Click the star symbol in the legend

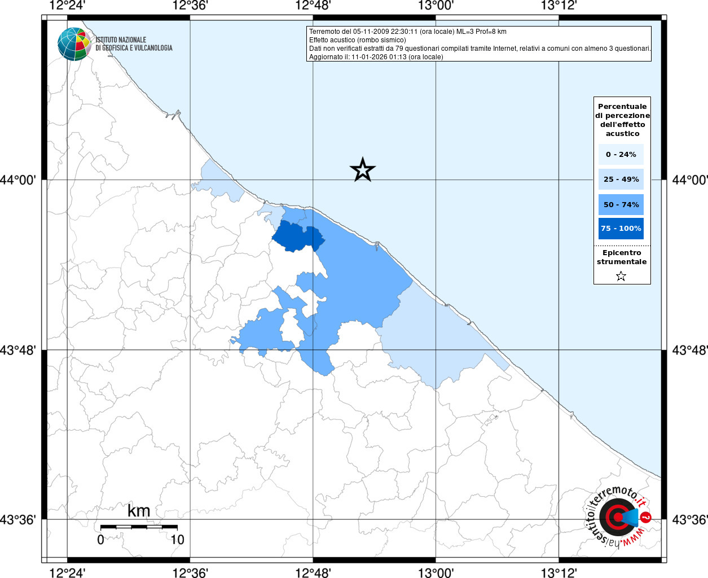point(621,276)
